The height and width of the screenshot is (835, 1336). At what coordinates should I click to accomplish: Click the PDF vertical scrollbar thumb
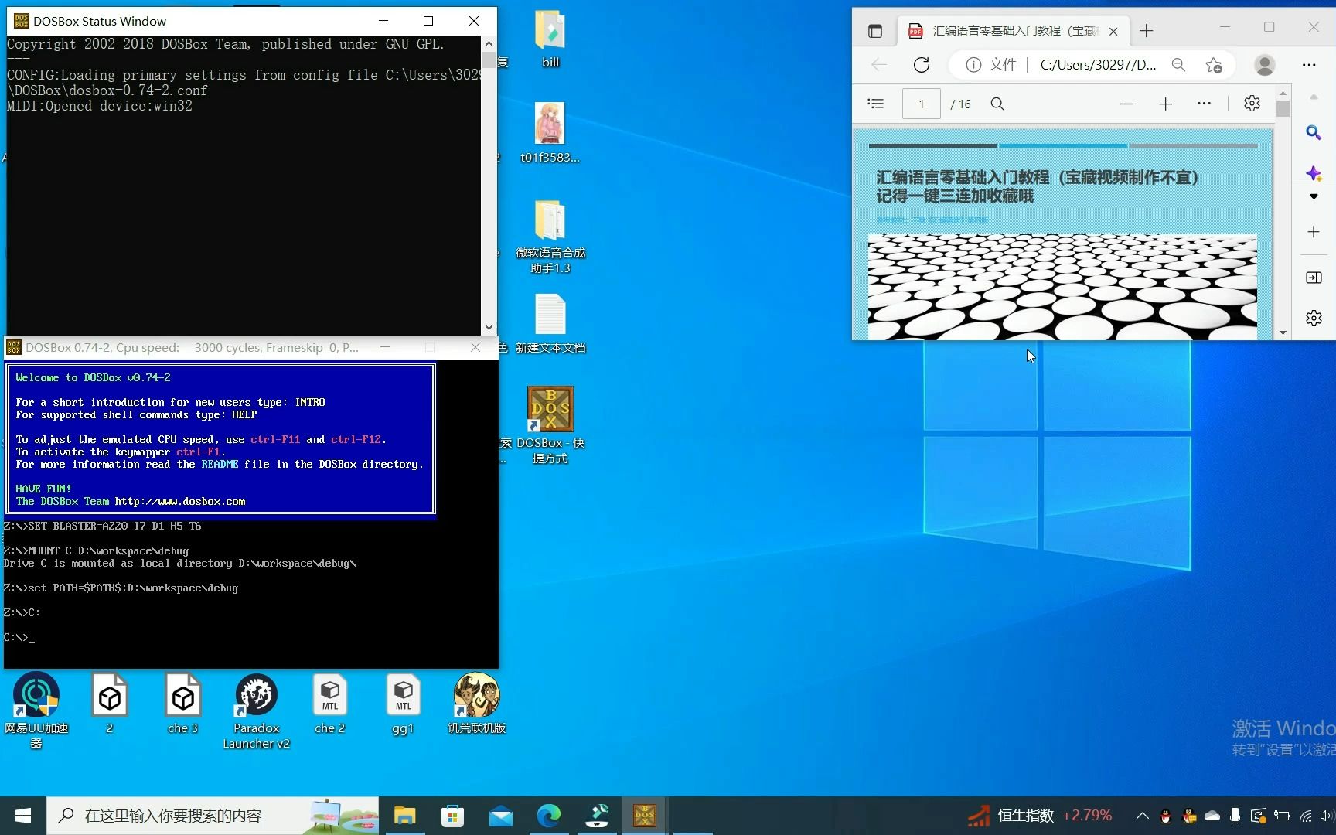(1283, 108)
